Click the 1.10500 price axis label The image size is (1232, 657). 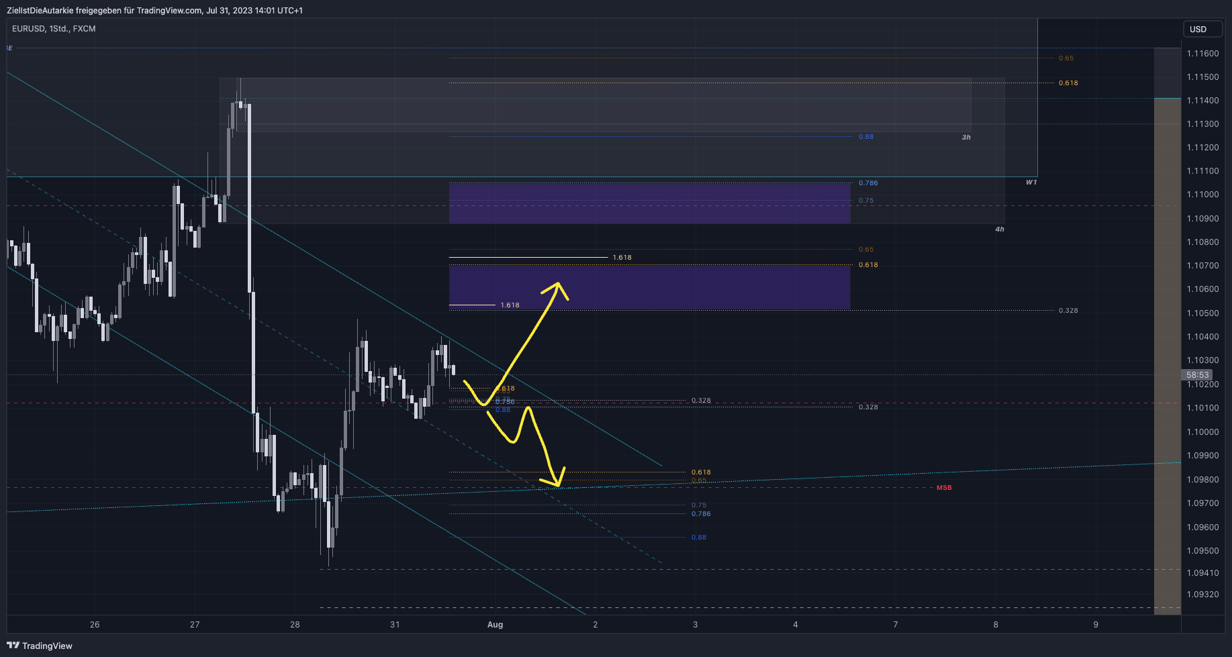[1202, 313]
